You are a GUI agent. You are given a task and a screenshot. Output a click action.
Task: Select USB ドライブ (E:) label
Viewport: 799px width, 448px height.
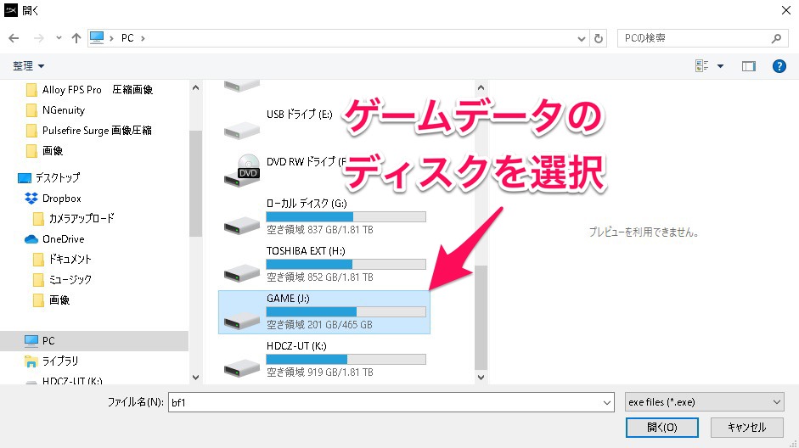pos(299,114)
